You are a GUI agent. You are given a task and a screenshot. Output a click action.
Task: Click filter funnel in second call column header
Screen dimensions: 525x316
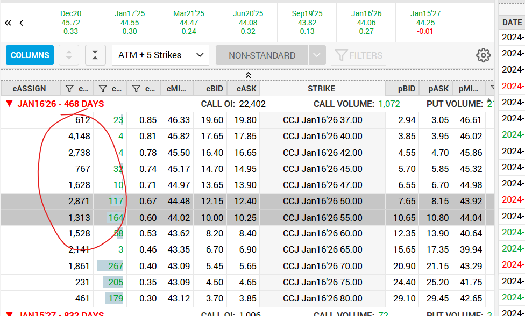(103, 89)
